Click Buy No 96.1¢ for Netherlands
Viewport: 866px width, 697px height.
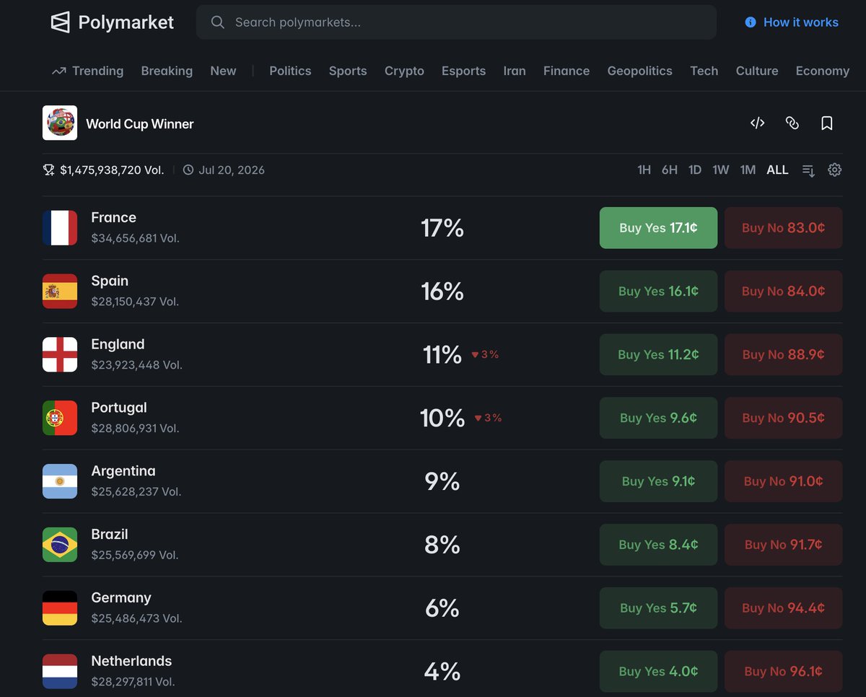(x=783, y=672)
